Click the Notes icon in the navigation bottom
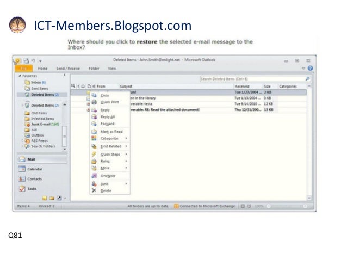Screen dimensions: 347x265 tap(45, 198)
